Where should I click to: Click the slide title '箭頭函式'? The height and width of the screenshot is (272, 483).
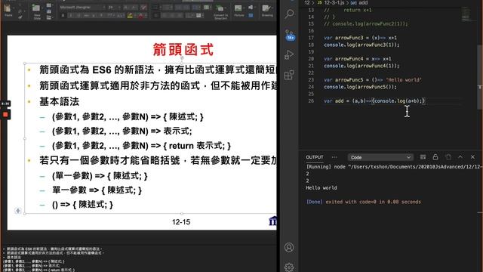pos(183,50)
